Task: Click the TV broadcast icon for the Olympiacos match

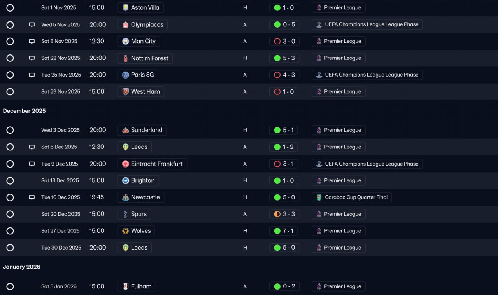Action: pos(32,24)
